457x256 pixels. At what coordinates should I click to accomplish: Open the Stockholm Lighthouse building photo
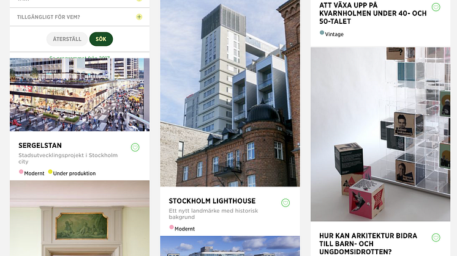tap(230, 93)
